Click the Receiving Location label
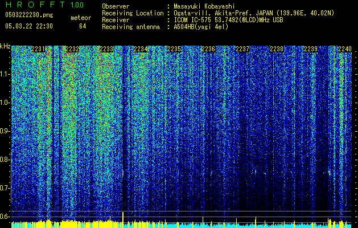The image size is (358, 228). (133, 13)
